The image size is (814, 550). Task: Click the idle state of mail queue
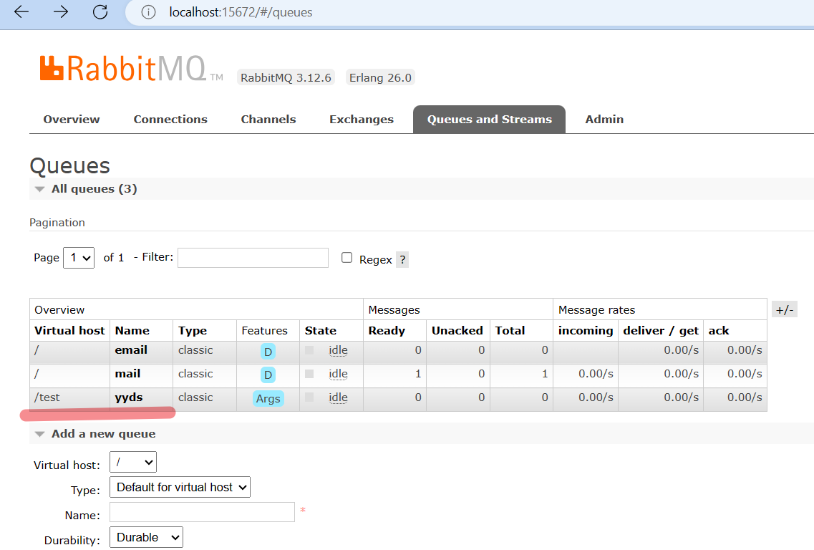coord(338,373)
